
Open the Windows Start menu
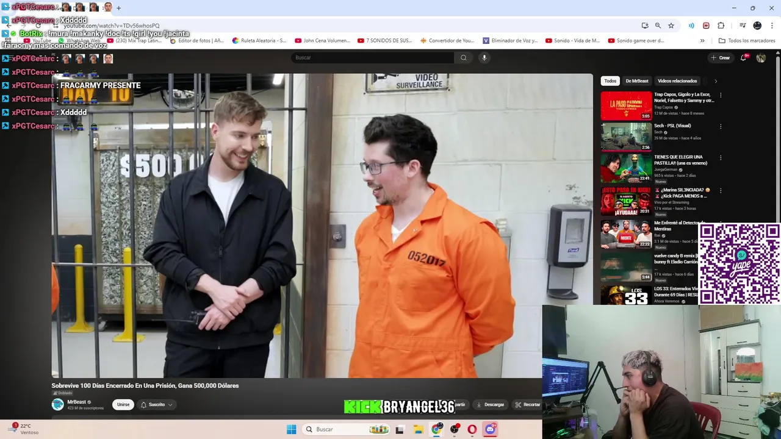pyautogui.click(x=292, y=429)
